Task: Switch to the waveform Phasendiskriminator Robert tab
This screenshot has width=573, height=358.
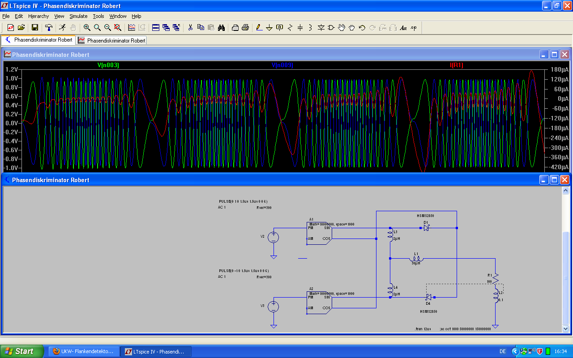Action: click(112, 40)
